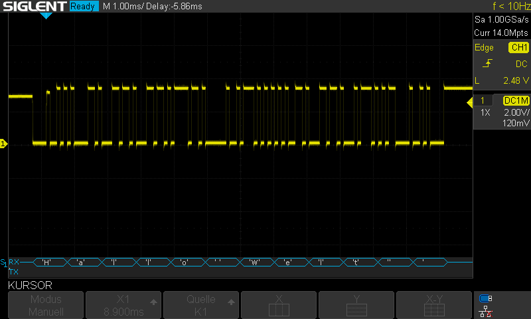
Task: Click the TX decode line label
Action: 14,272
